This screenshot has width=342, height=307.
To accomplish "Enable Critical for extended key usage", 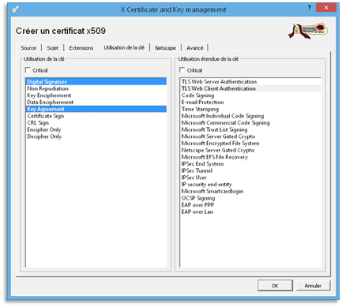I will pyautogui.click(x=182, y=70).
